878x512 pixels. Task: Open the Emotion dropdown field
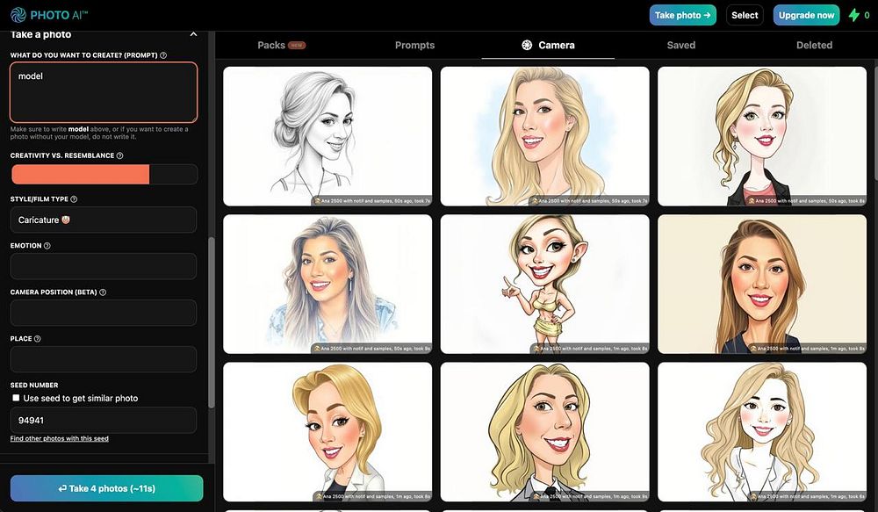coord(104,266)
